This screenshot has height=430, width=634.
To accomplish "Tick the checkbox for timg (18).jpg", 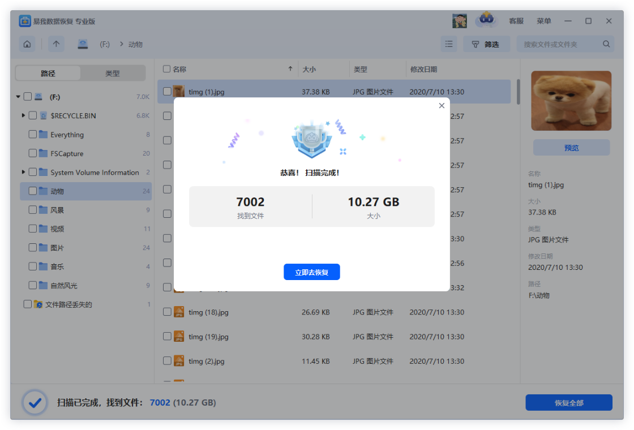I will click(167, 312).
